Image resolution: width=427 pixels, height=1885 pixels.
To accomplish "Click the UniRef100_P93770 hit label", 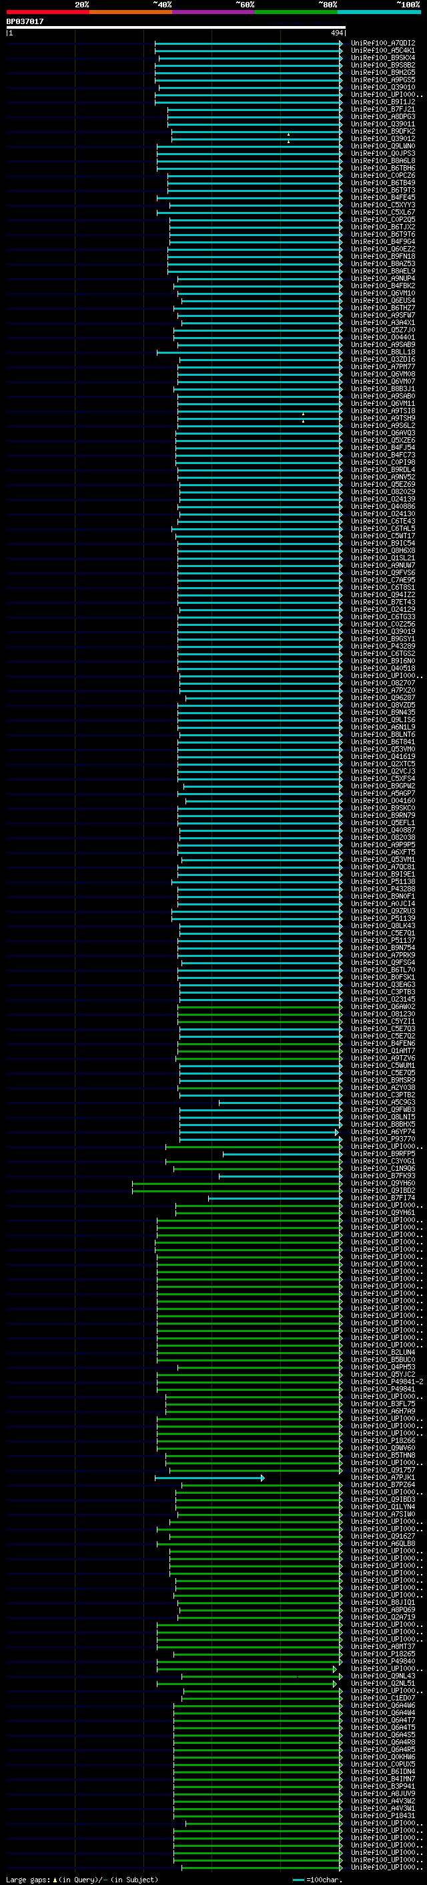I will click(383, 1139).
